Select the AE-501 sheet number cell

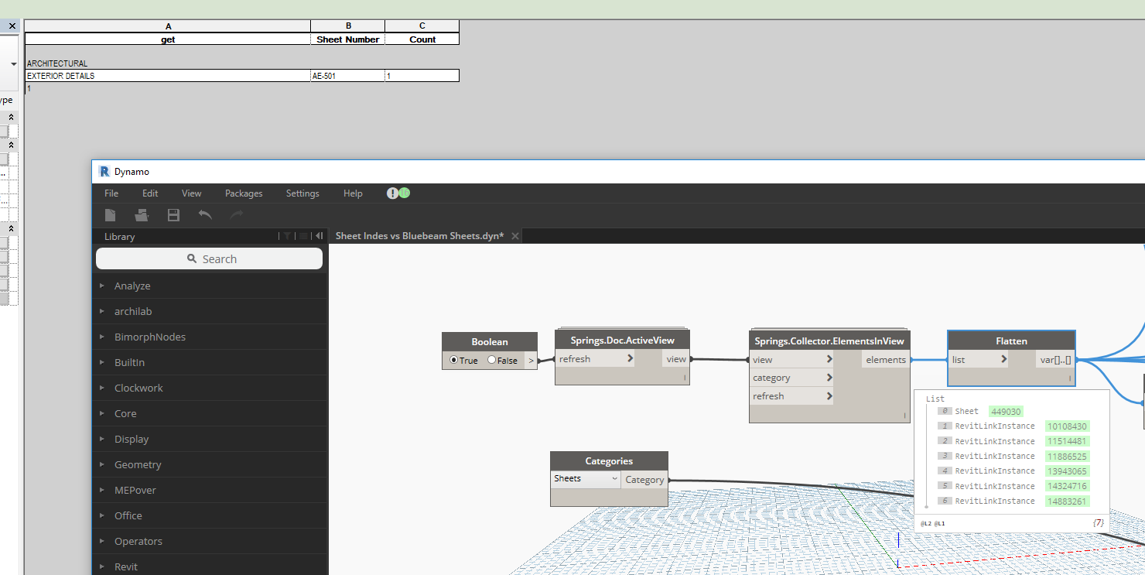347,76
